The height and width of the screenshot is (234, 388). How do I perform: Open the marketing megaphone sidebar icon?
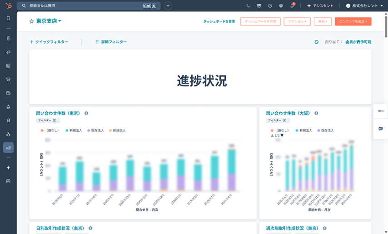click(x=9, y=52)
